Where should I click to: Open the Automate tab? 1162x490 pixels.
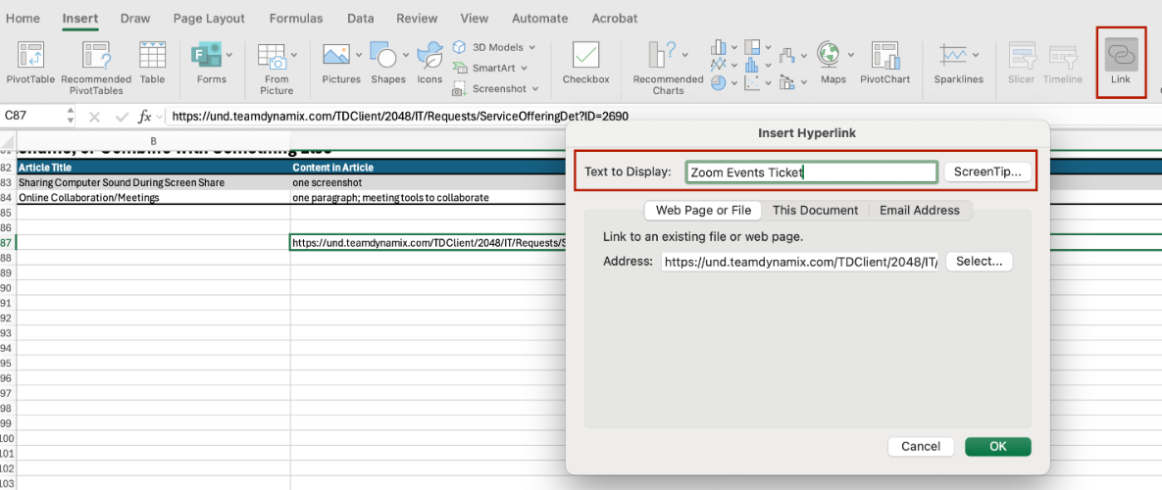coord(540,19)
